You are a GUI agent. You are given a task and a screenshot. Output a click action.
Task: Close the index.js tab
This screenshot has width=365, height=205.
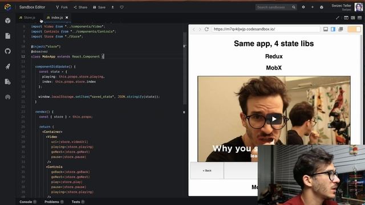[x=67, y=18]
